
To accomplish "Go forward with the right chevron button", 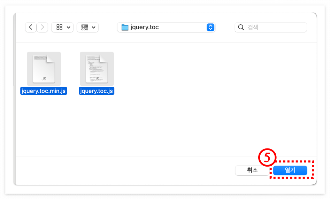I will (x=42, y=27).
